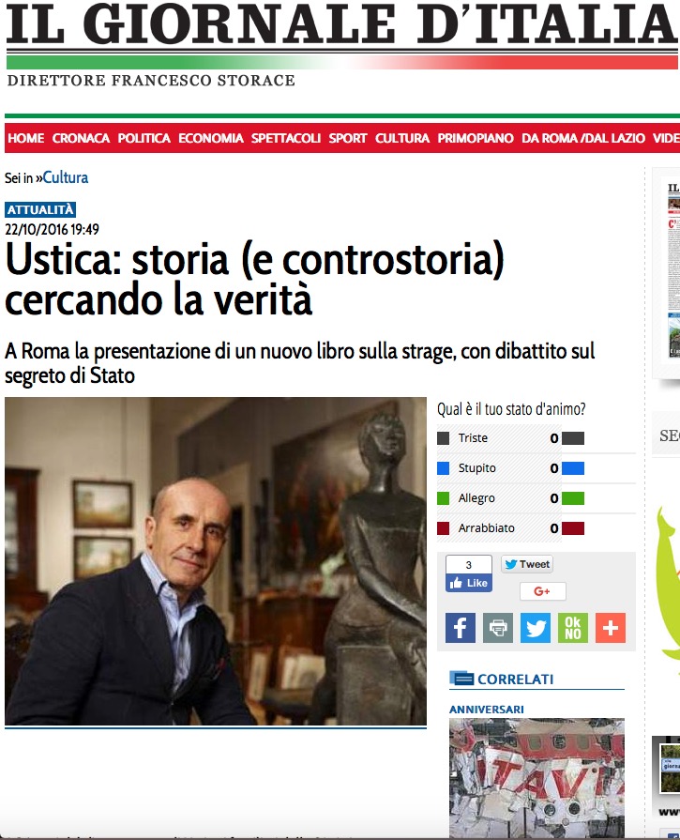
Task: Follow the Cultura breadcrumb link
Action: coord(66,177)
